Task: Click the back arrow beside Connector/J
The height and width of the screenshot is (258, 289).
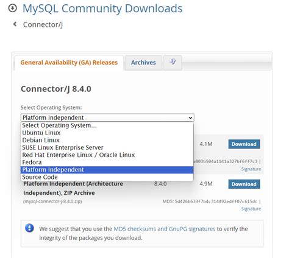Action: tap(15, 24)
